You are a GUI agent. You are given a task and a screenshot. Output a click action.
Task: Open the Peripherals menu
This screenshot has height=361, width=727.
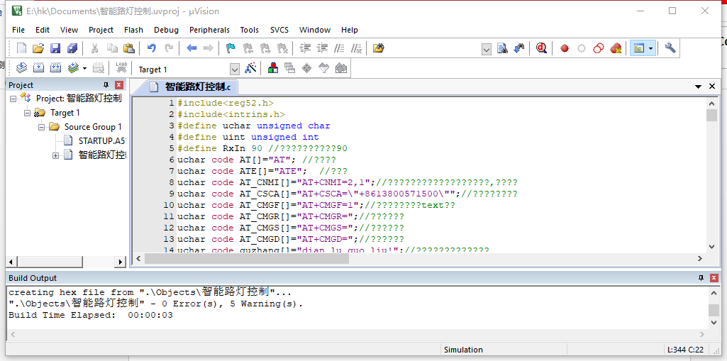(x=209, y=30)
